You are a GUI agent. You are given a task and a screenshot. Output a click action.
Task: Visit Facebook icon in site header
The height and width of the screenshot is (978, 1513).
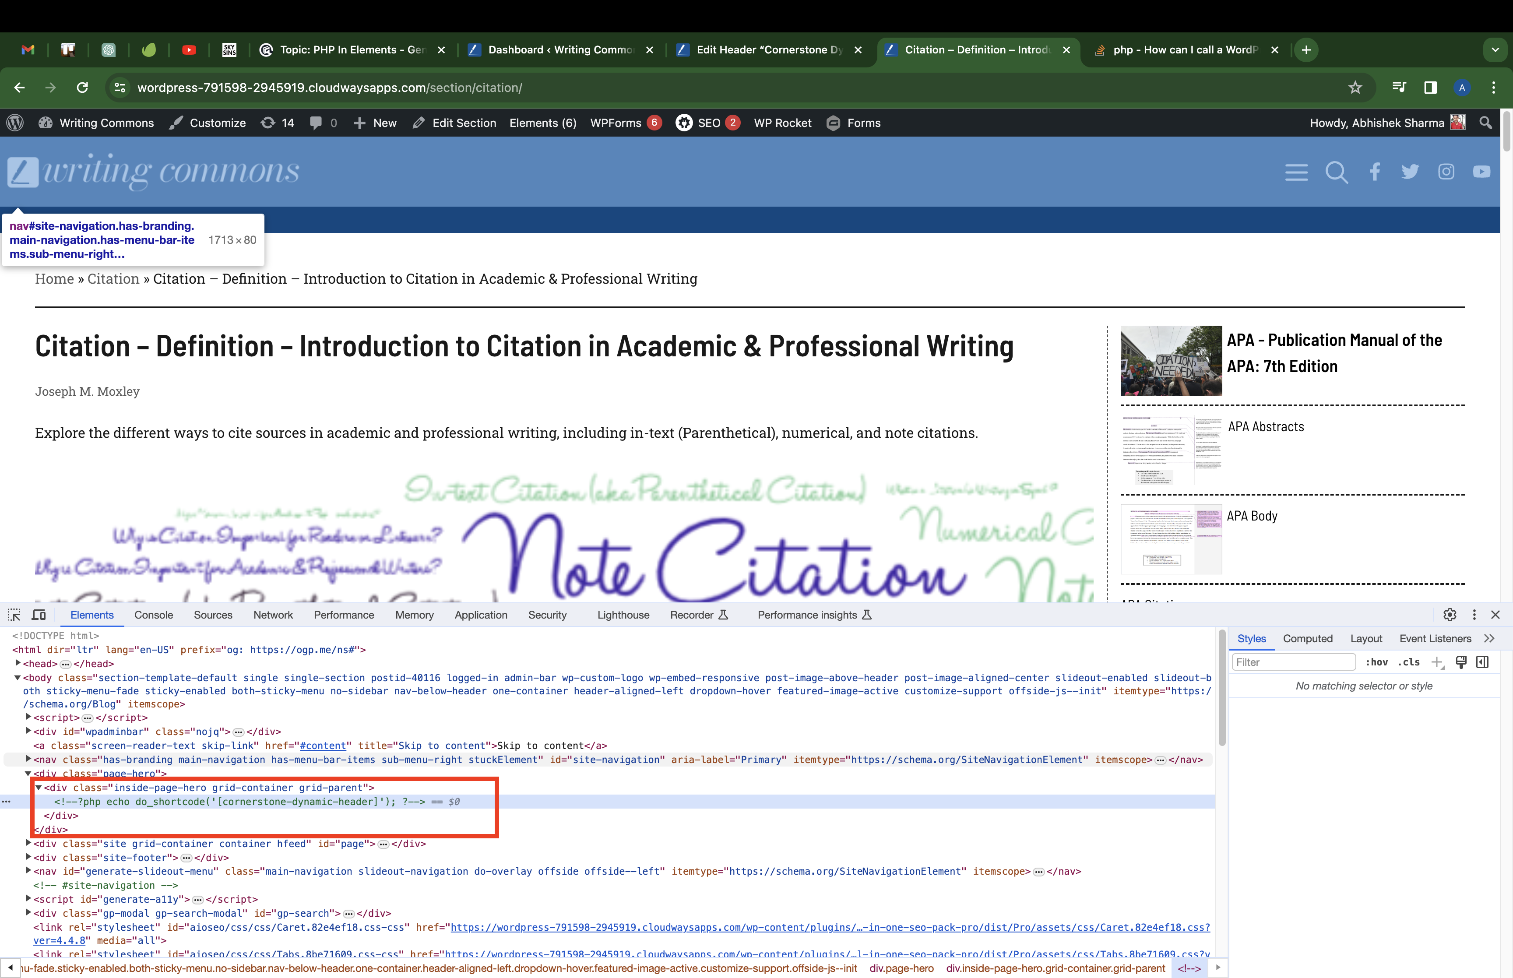pos(1375,172)
